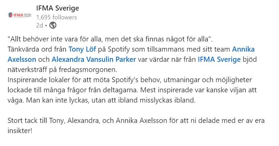The height and width of the screenshot is (146, 279).
Task: Open the IFMA Sverige page name header
Action: tap(58, 8)
